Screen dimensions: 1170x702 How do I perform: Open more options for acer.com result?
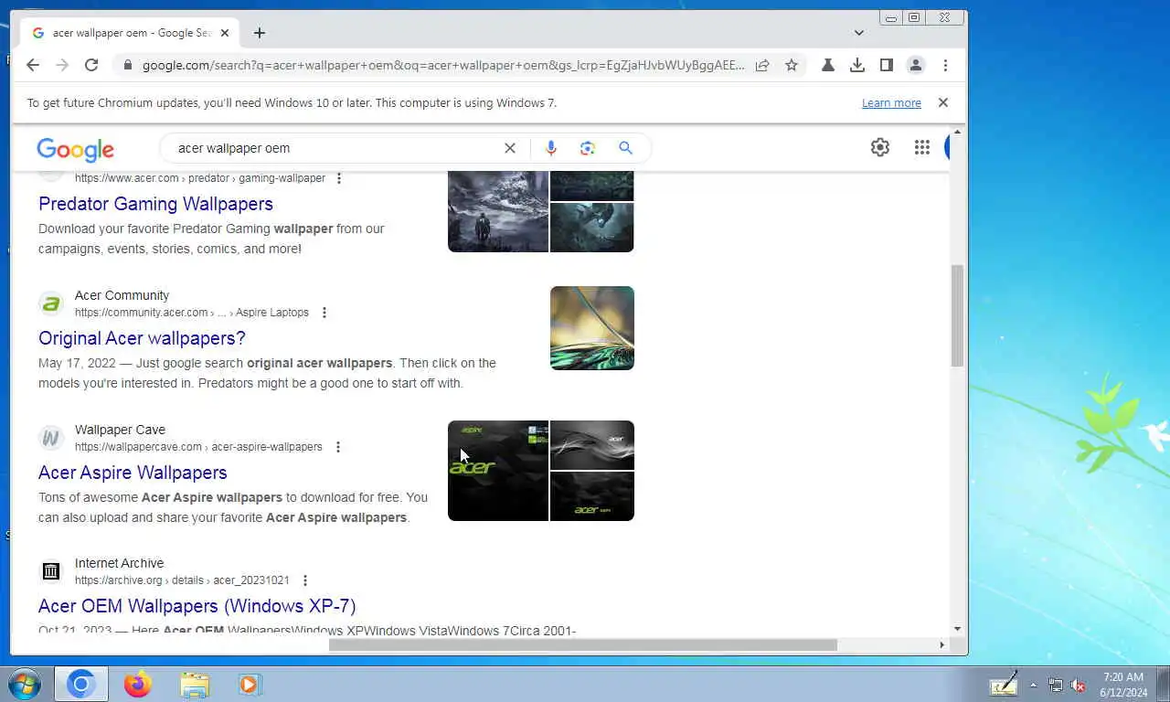click(339, 178)
